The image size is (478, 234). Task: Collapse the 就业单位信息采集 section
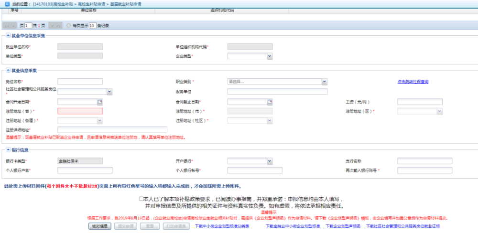(8, 35)
